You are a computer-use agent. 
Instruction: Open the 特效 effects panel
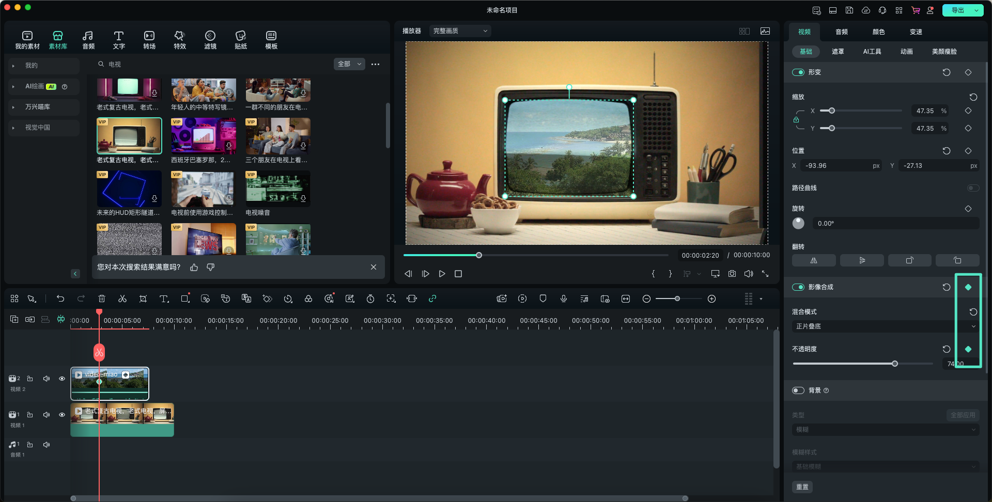[x=179, y=40]
